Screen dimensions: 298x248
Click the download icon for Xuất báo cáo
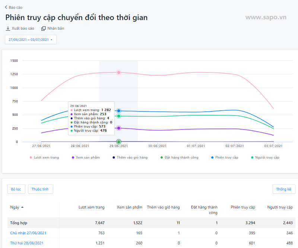pyautogui.click(x=8, y=29)
